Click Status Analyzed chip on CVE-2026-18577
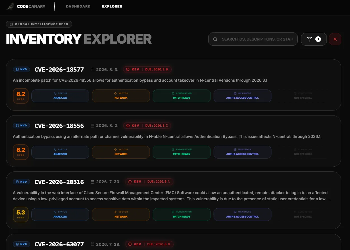 [x=60, y=96]
